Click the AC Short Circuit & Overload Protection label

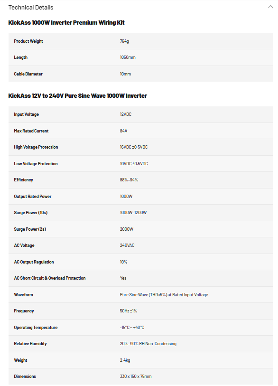point(50,278)
